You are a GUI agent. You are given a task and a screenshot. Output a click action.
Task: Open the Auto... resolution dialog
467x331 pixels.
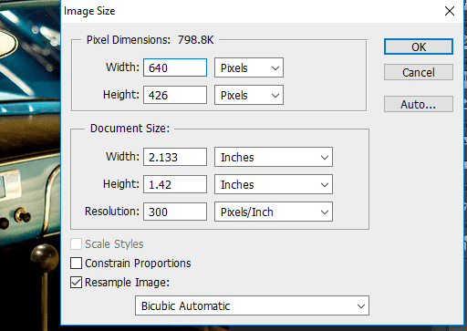tap(419, 104)
